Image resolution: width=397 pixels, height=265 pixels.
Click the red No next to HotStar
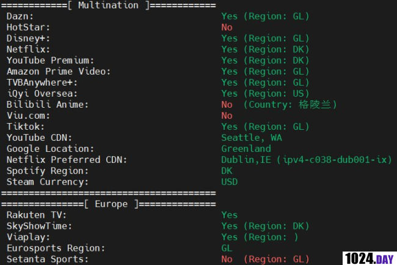tap(227, 27)
